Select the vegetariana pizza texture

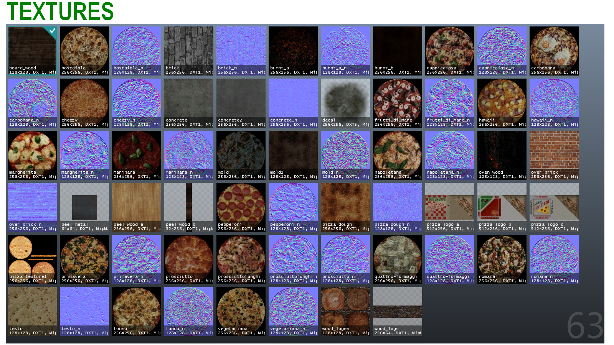click(x=241, y=312)
